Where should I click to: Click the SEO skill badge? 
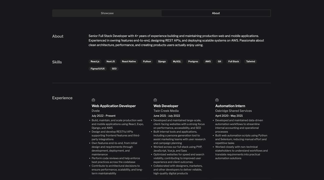click(x=114, y=69)
